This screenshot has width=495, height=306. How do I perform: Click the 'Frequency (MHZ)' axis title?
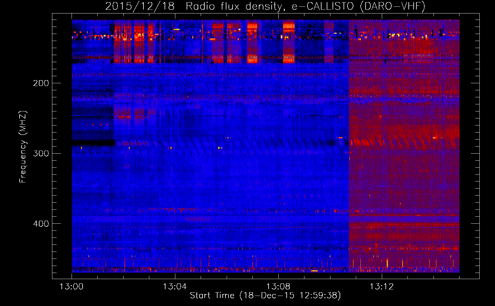pyautogui.click(x=23, y=147)
